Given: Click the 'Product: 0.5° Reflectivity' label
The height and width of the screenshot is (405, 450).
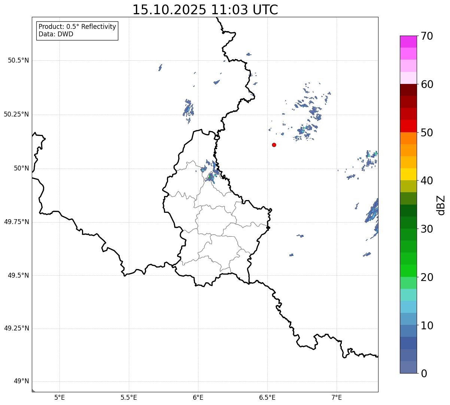Looking at the screenshot, I should tap(77, 27).
